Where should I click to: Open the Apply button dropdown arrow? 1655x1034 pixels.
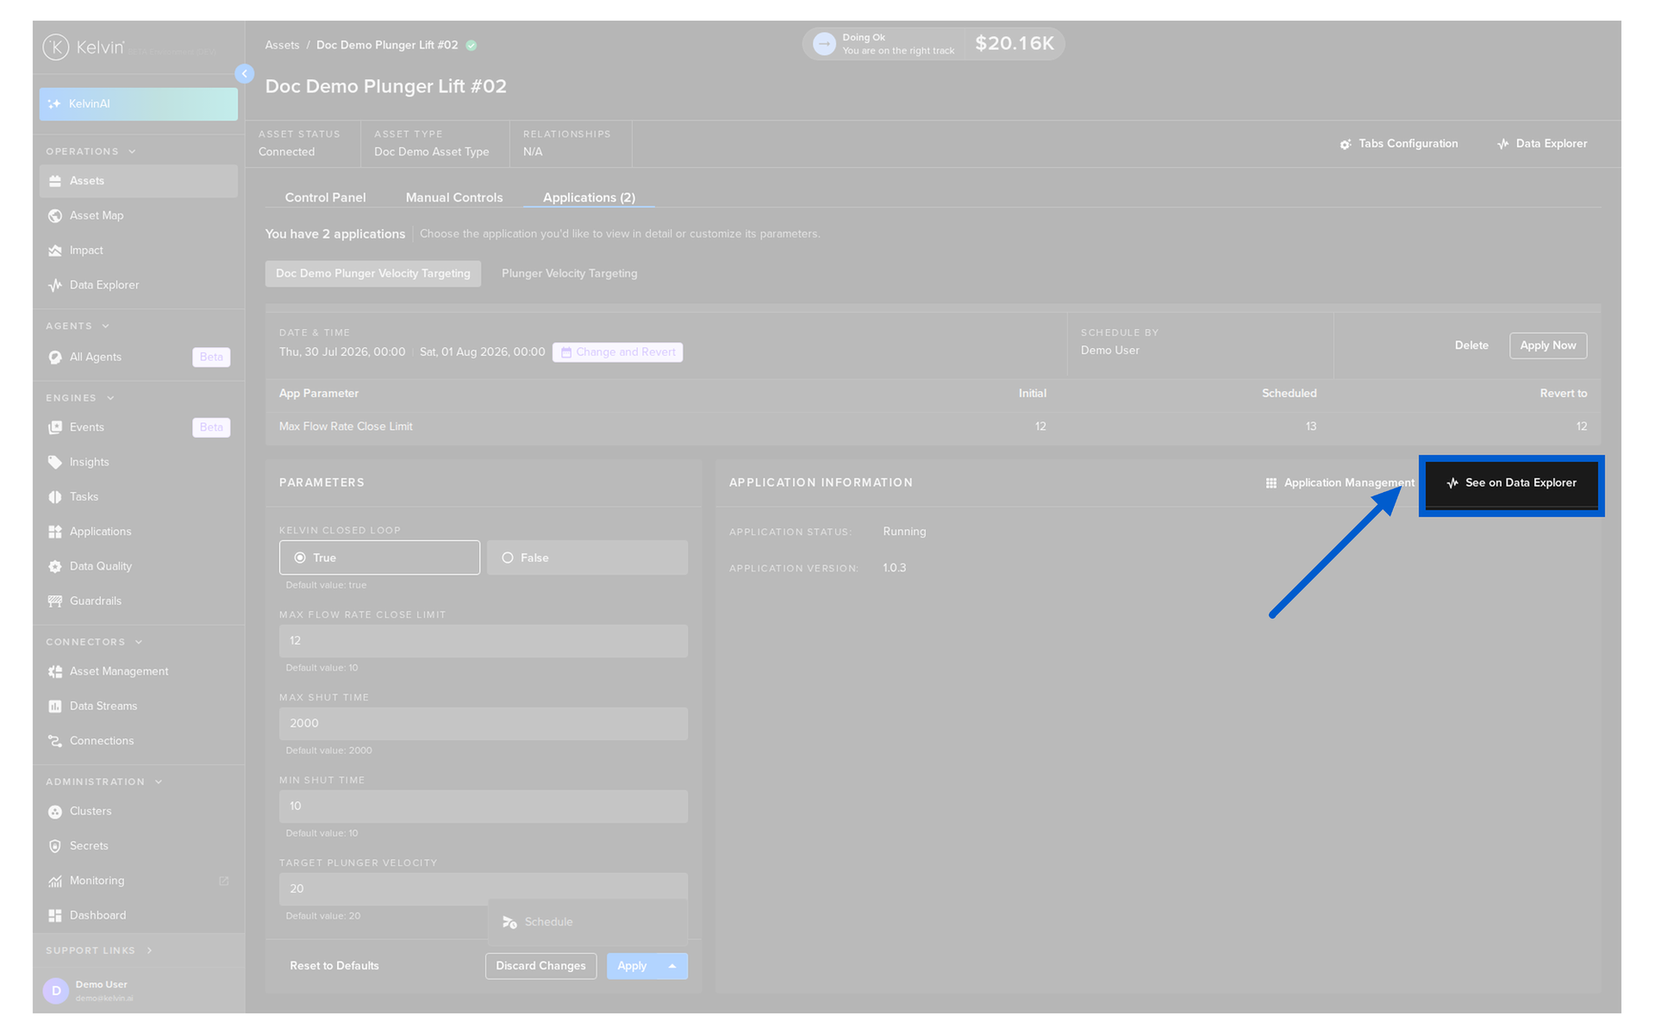[x=672, y=966]
